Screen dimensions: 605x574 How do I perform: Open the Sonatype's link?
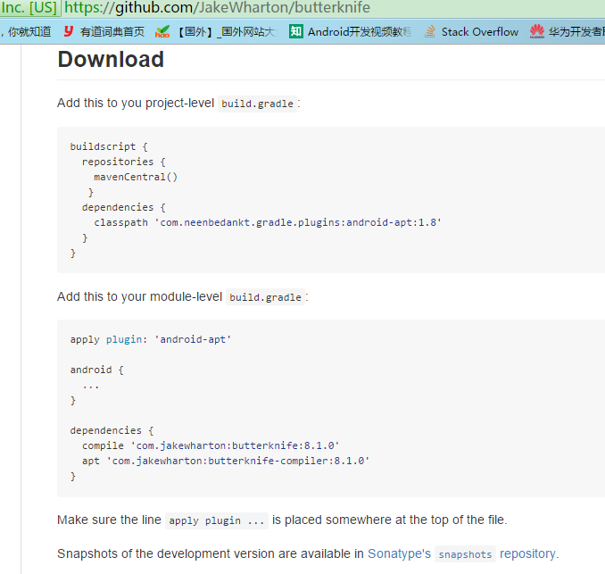point(399,553)
